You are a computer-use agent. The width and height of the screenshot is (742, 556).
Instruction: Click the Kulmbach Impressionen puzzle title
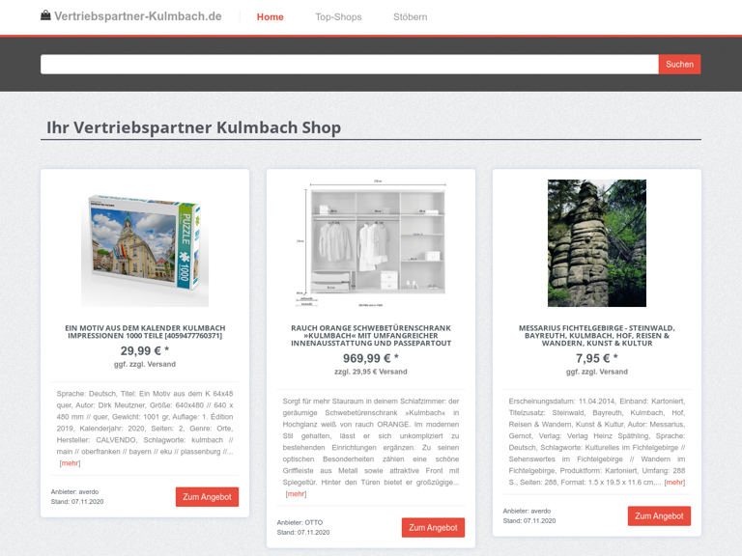pos(145,332)
